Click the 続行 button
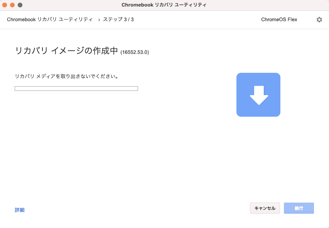This screenshot has height=228, width=329. pyautogui.click(x=299, y=208)
